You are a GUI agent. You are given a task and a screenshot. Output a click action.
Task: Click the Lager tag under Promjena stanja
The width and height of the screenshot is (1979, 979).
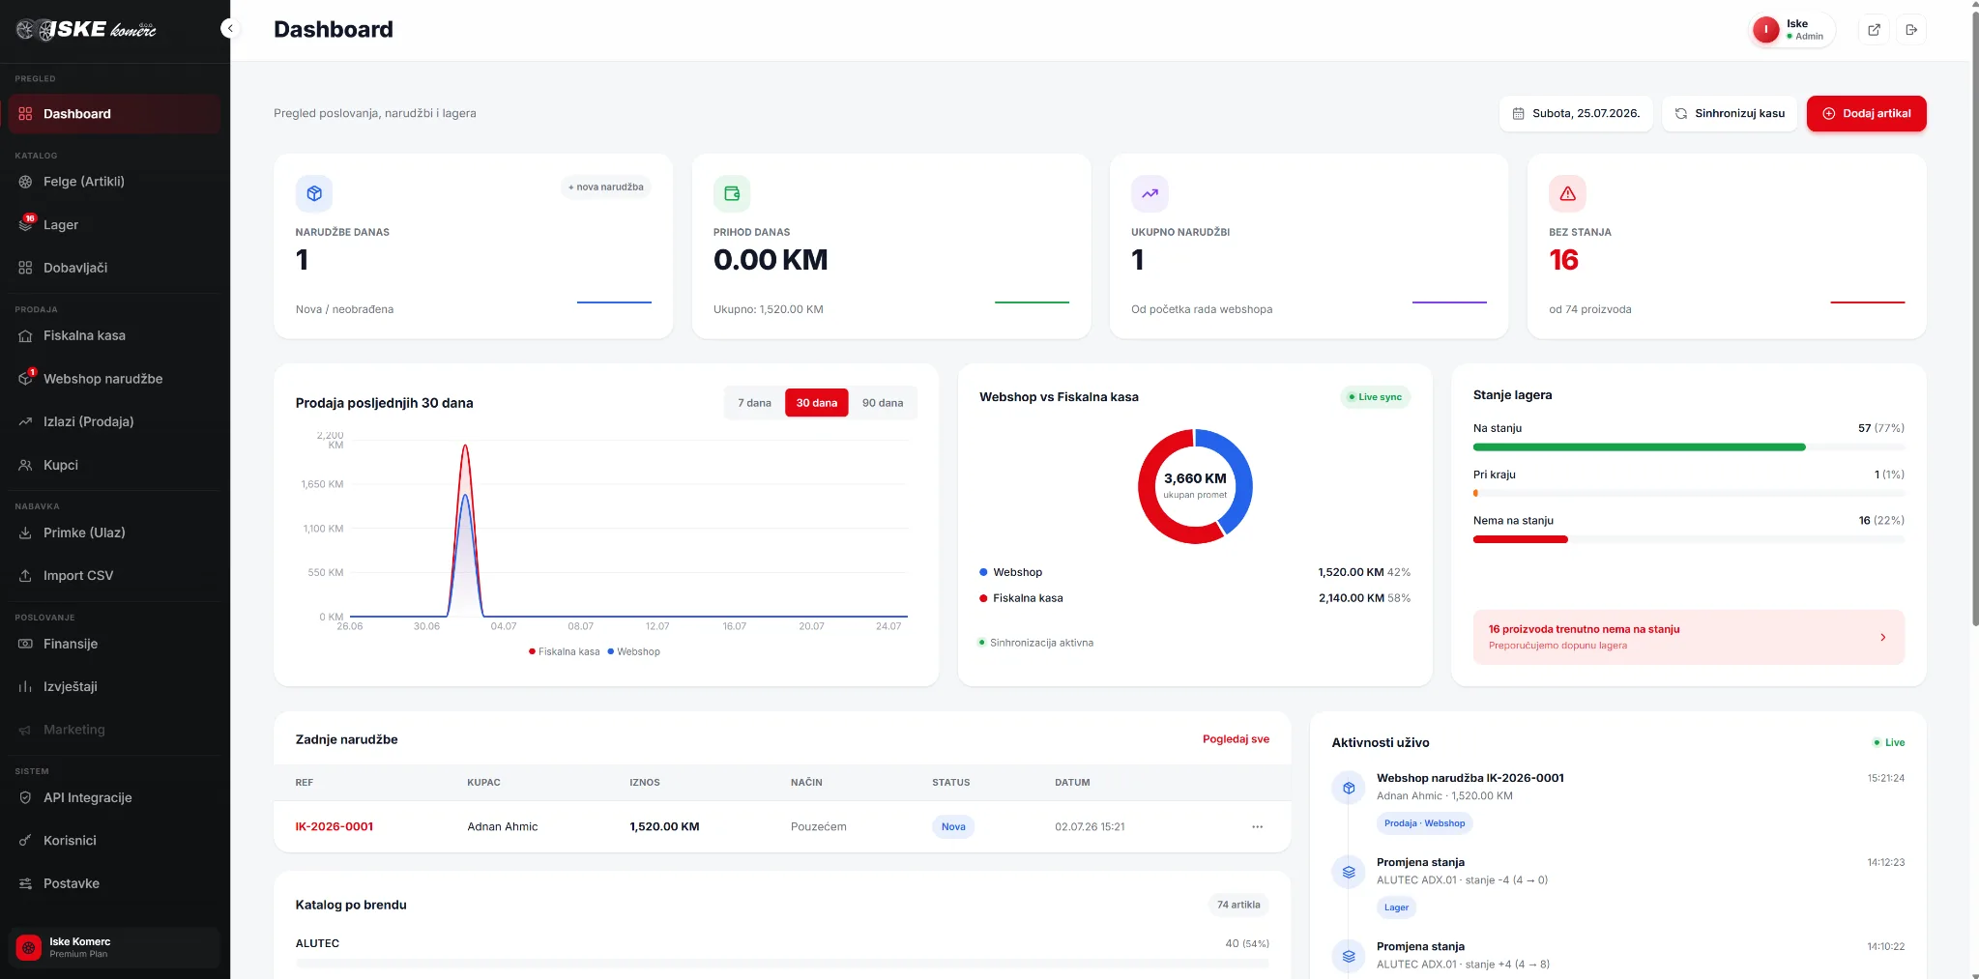coord(1396,907)
